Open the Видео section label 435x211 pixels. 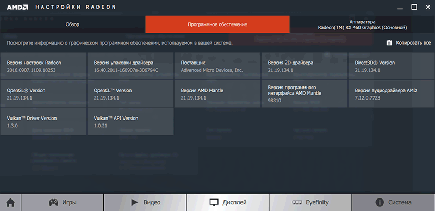pos(152,202)
